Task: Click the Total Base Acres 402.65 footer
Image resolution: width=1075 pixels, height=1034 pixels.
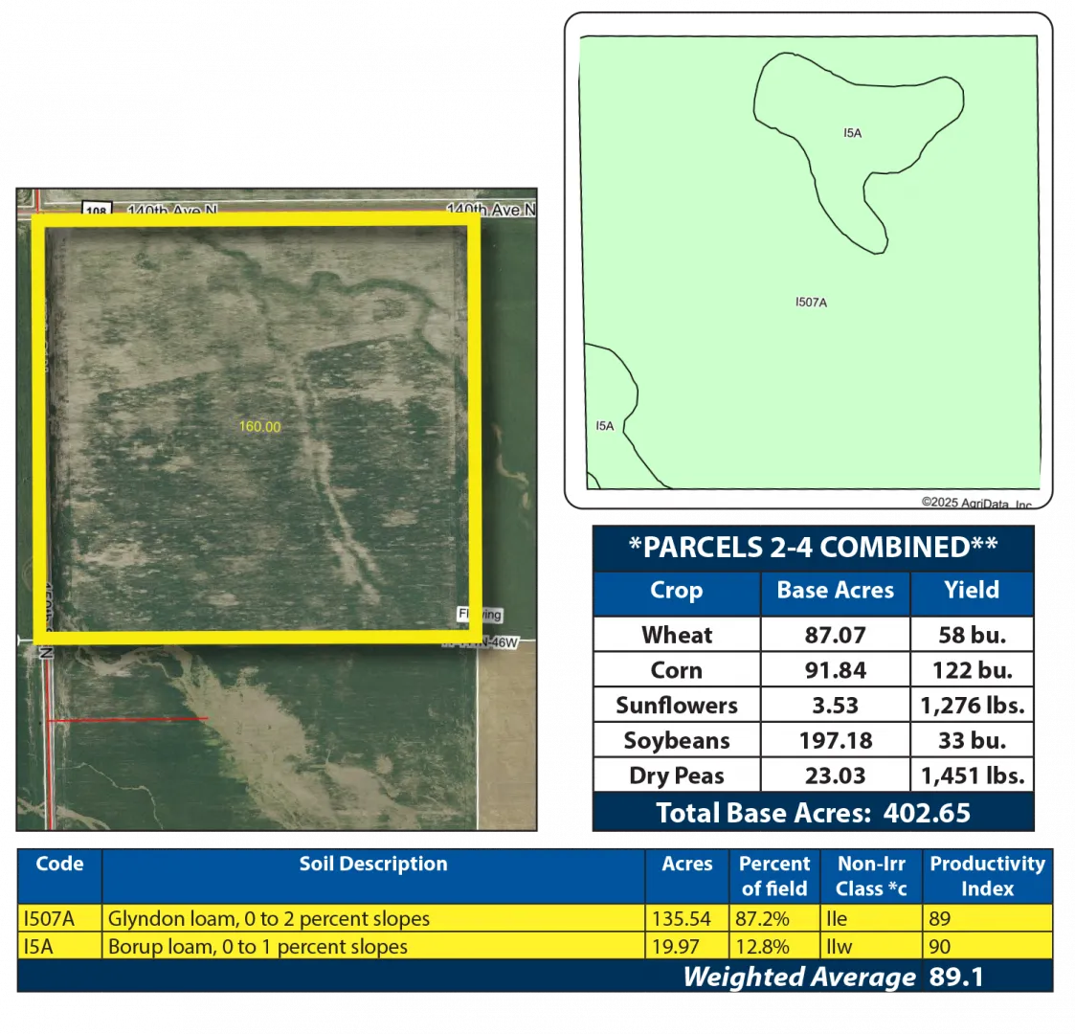Action: 813,813
